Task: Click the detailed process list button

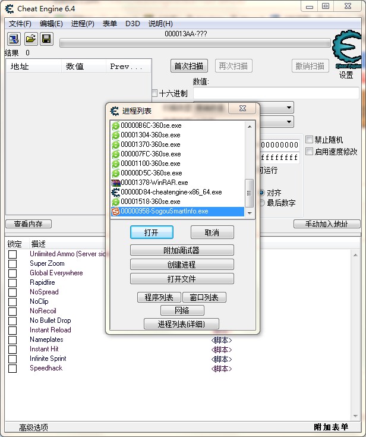Action: (x=181, y=324)
